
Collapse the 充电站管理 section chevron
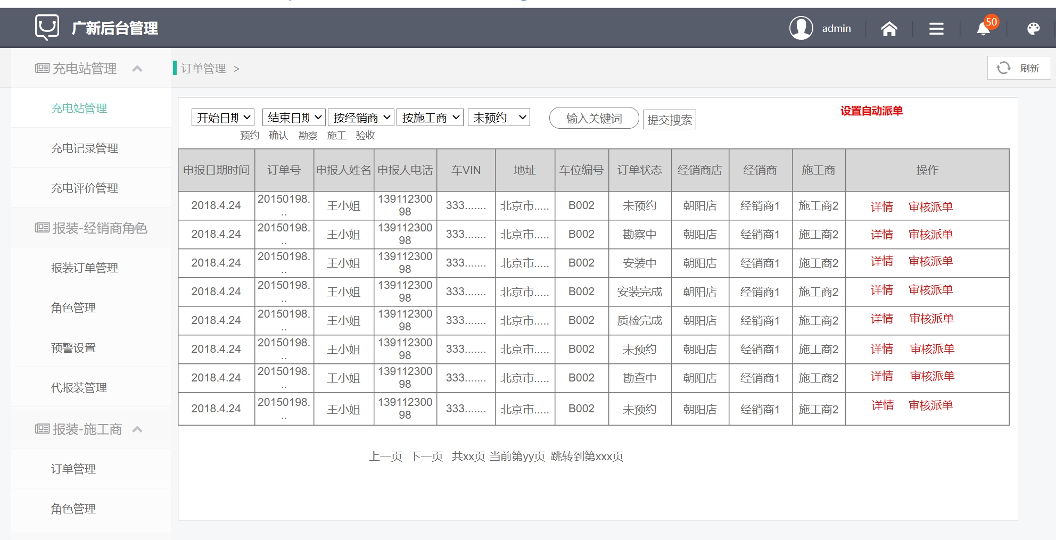click(137, 68)
